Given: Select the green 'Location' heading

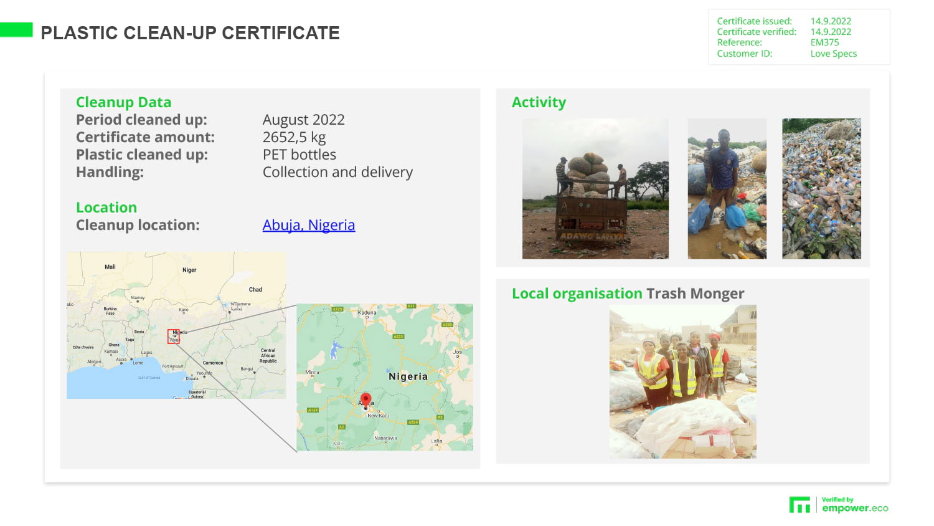Looking at the screenshot, I should (106, 208).
